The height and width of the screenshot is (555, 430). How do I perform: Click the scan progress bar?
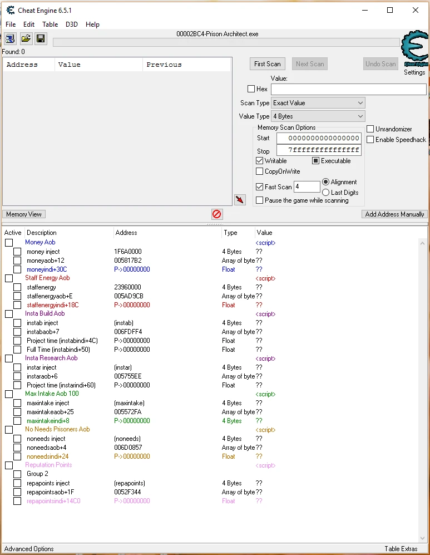point(226,42)
